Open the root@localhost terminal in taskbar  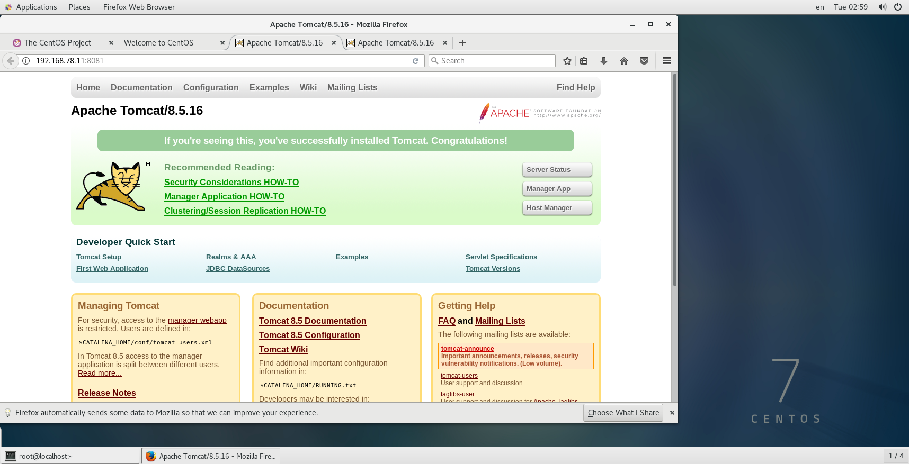tap(70, 456)
